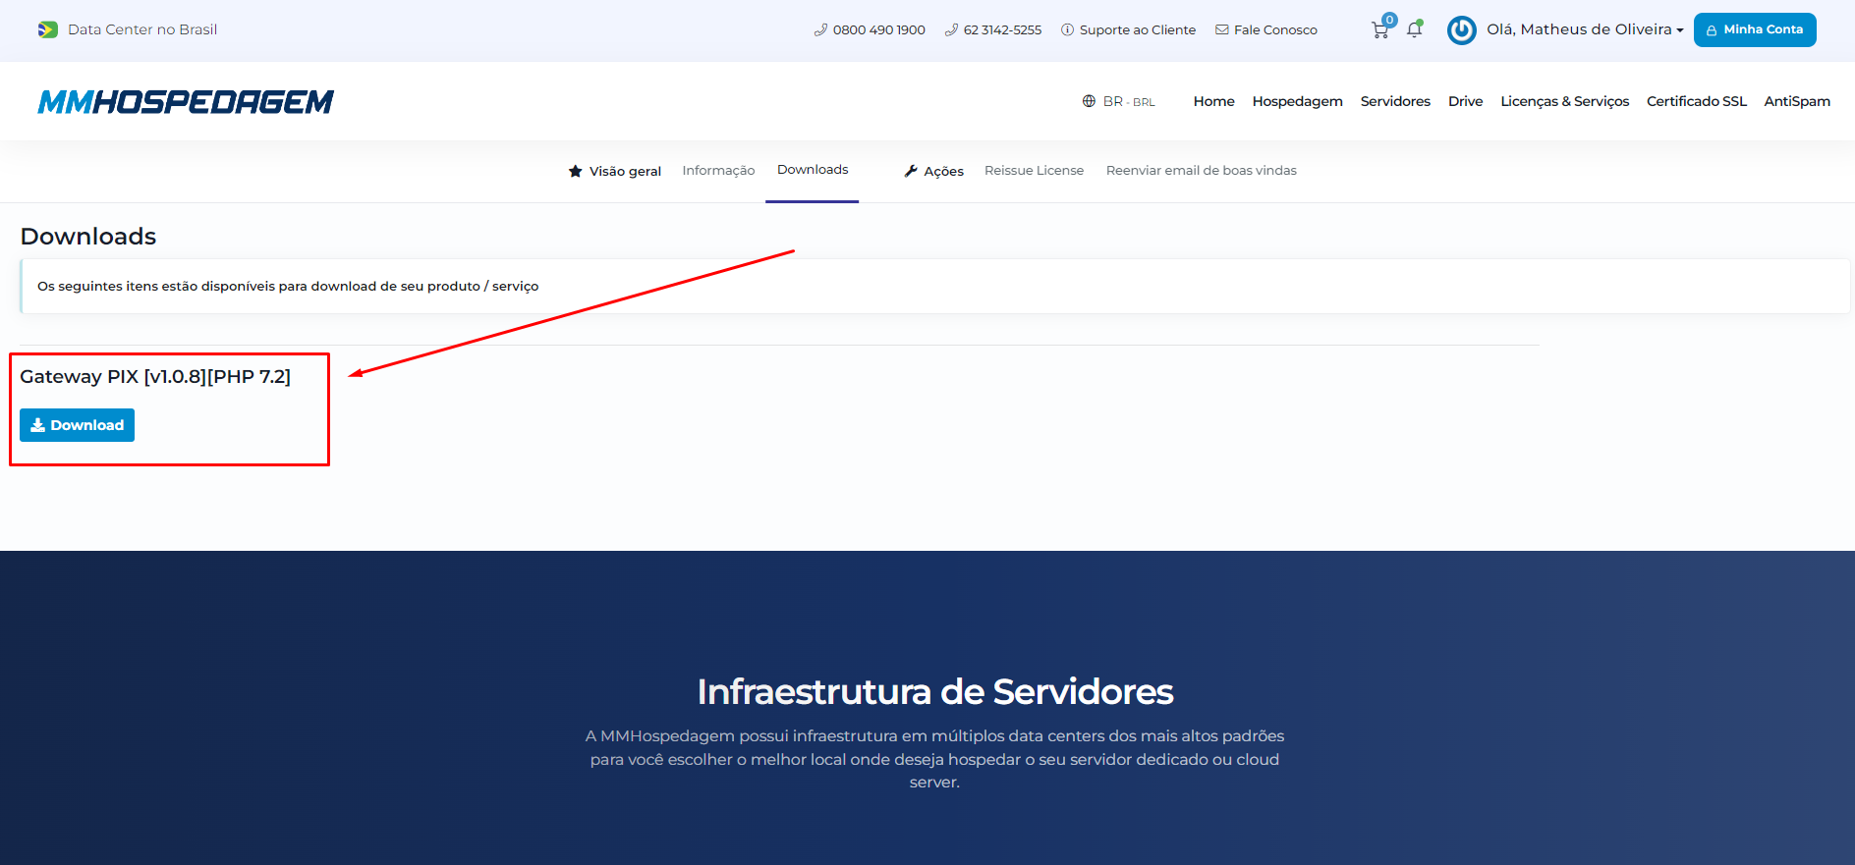Open the Hospedagem menu
Viewport: 1855px width, 865px height.
point(1297,101)
